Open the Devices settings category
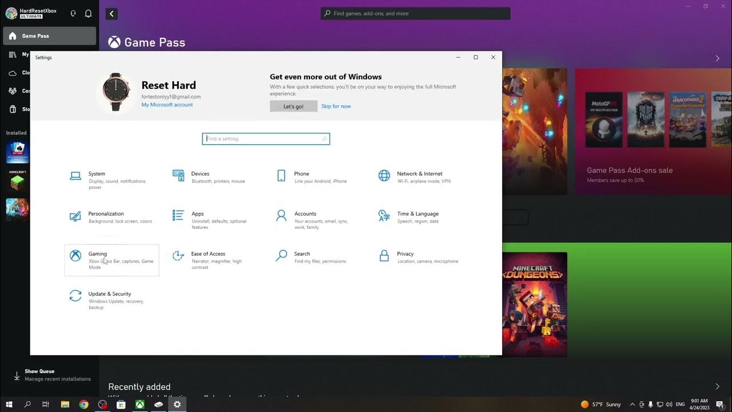This screenshot has height=412, width=732. click(214, 180)
